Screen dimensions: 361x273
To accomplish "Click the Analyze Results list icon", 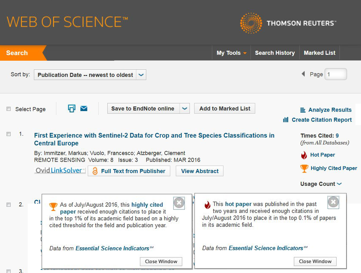I will [x=302, y=110].
